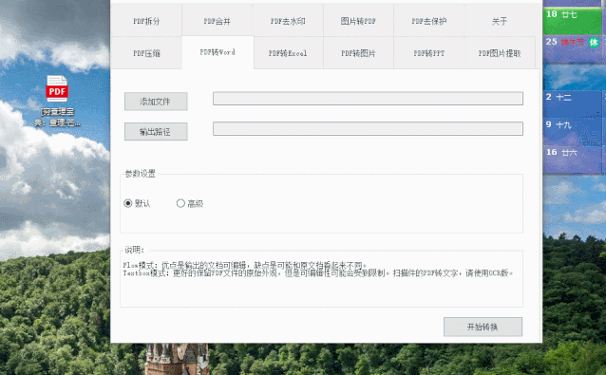Click the 参数设置 group label
This screenshot has height=375, width=606.
click(140, 174)
